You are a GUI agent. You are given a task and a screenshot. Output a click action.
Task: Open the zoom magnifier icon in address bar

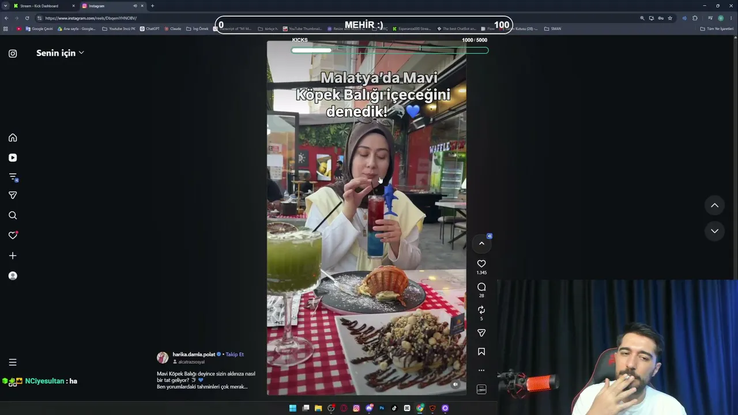[642, 18]
